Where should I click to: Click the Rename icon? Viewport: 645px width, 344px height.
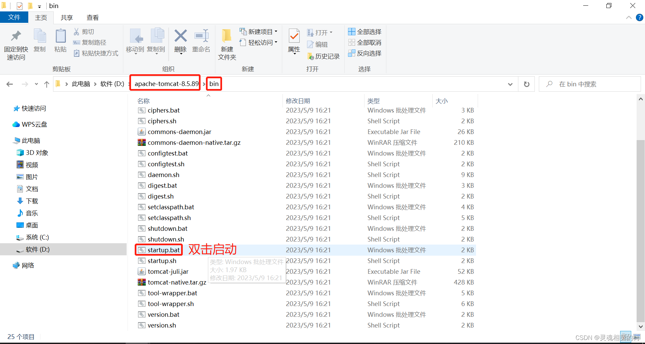[202, 36]
